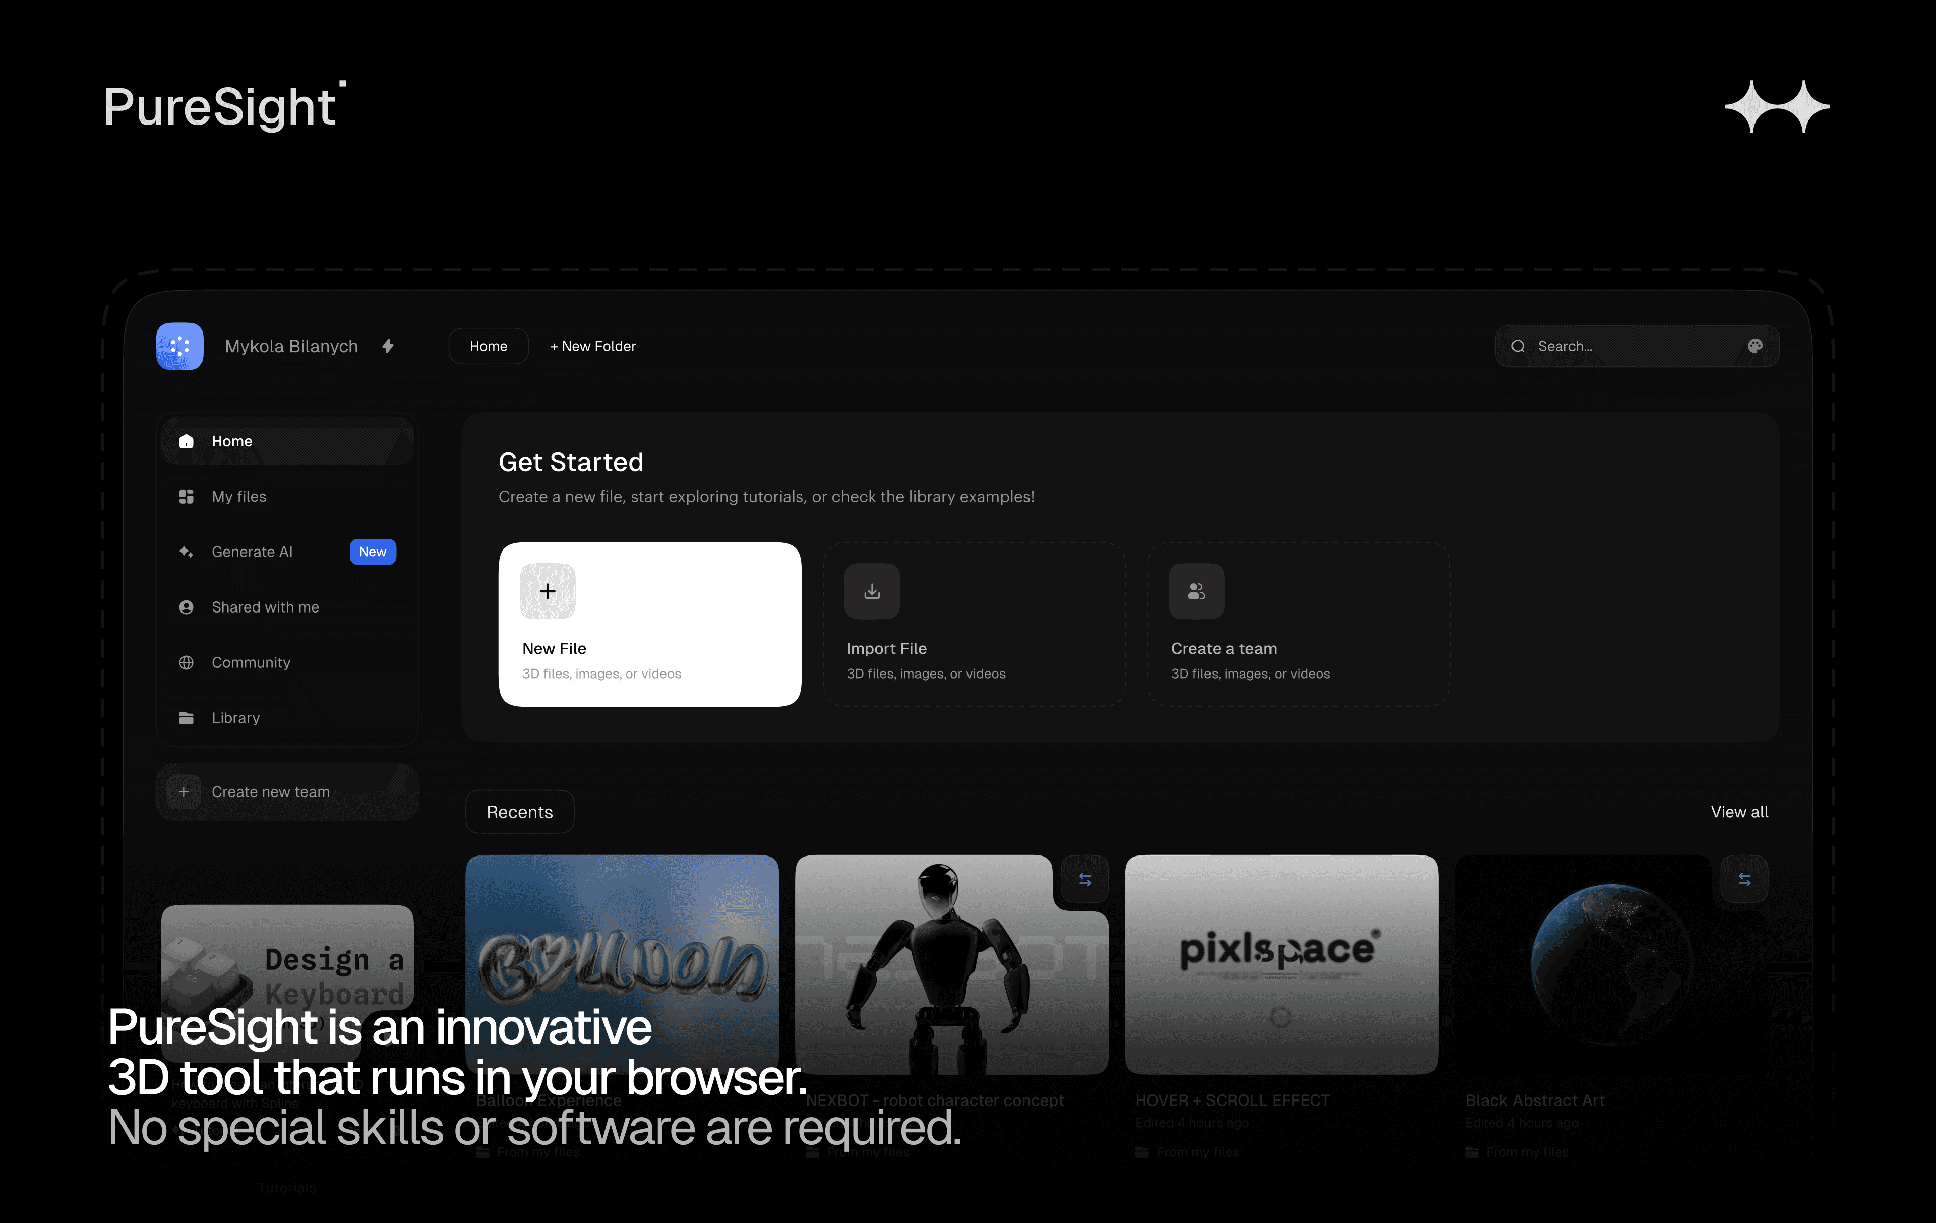Click the swap arrows icon on NEXBOT thumbnail

1084,879
